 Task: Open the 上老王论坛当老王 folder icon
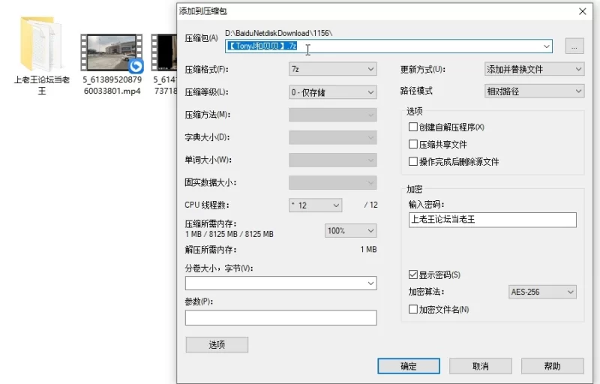pyautogui.click(x=42, y=45)
